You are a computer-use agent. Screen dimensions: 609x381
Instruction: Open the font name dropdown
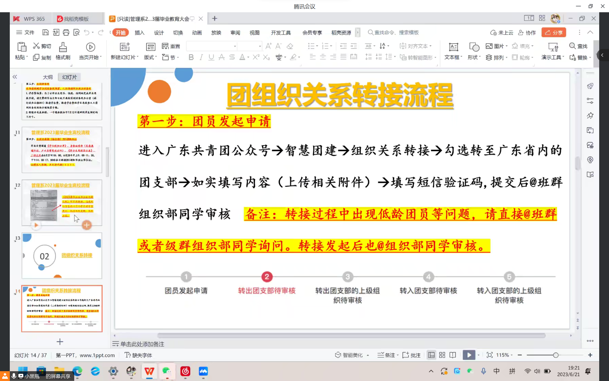pos(235,46)
